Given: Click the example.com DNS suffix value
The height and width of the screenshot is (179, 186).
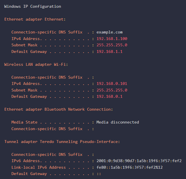Looking at the screenshot, I should click(x=109, y=32).
